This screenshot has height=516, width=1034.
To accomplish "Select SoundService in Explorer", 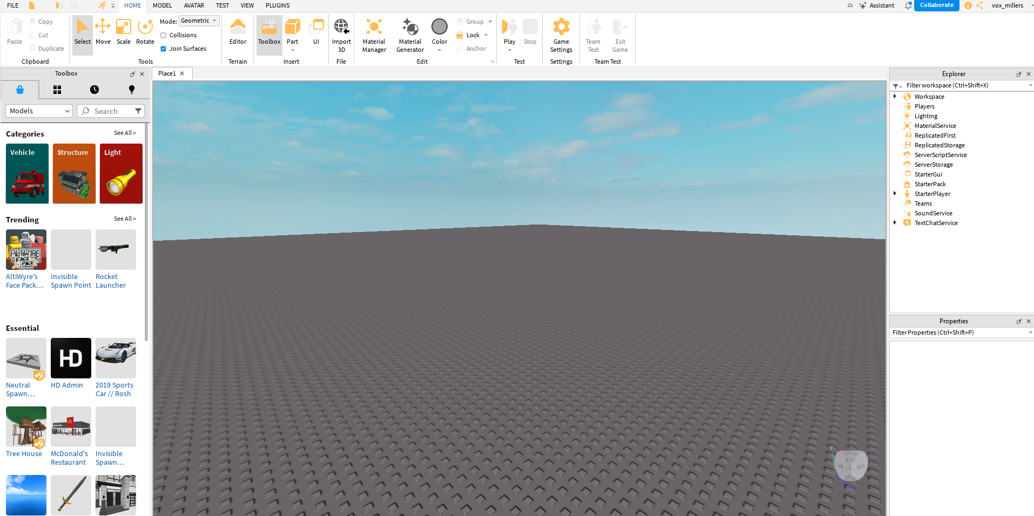I will coord(933,213).
